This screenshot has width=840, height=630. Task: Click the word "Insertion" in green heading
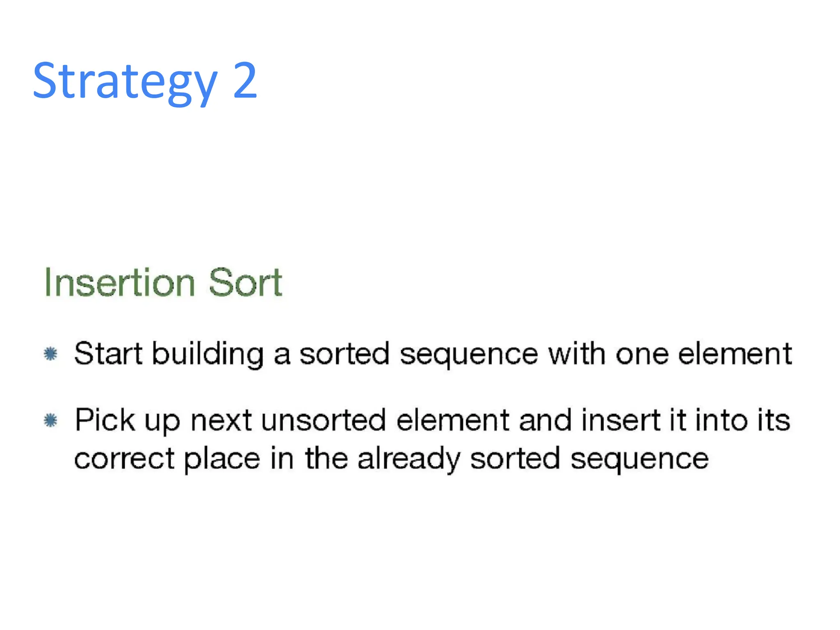click(119, 282)
